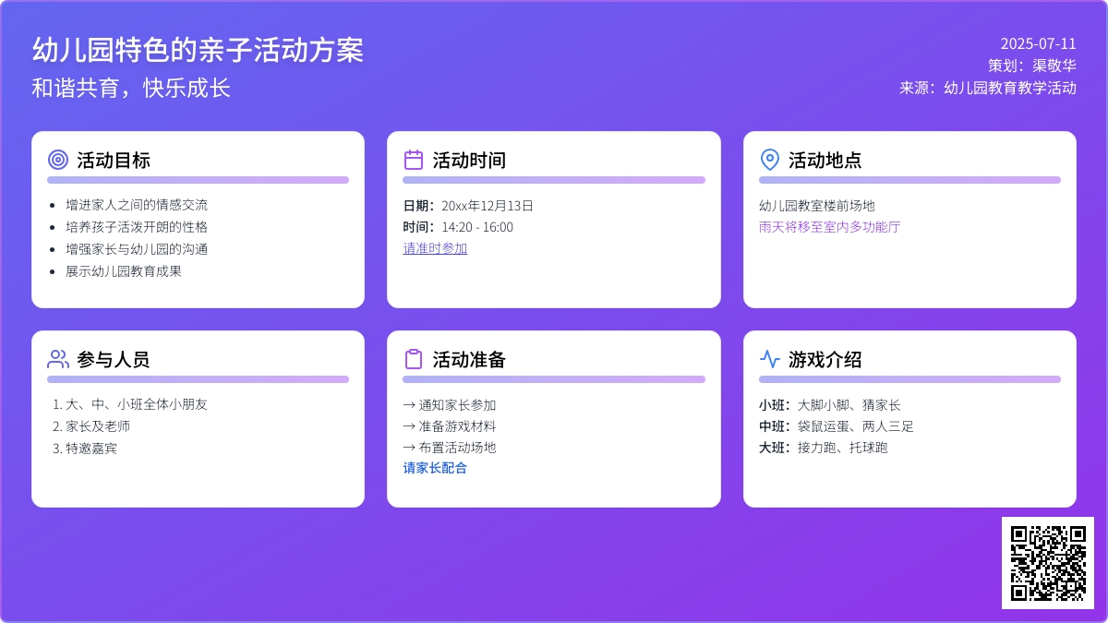1108x623 pixels.
Task: Click the date line 20xx年12月13日
Action: pos(468,206)
